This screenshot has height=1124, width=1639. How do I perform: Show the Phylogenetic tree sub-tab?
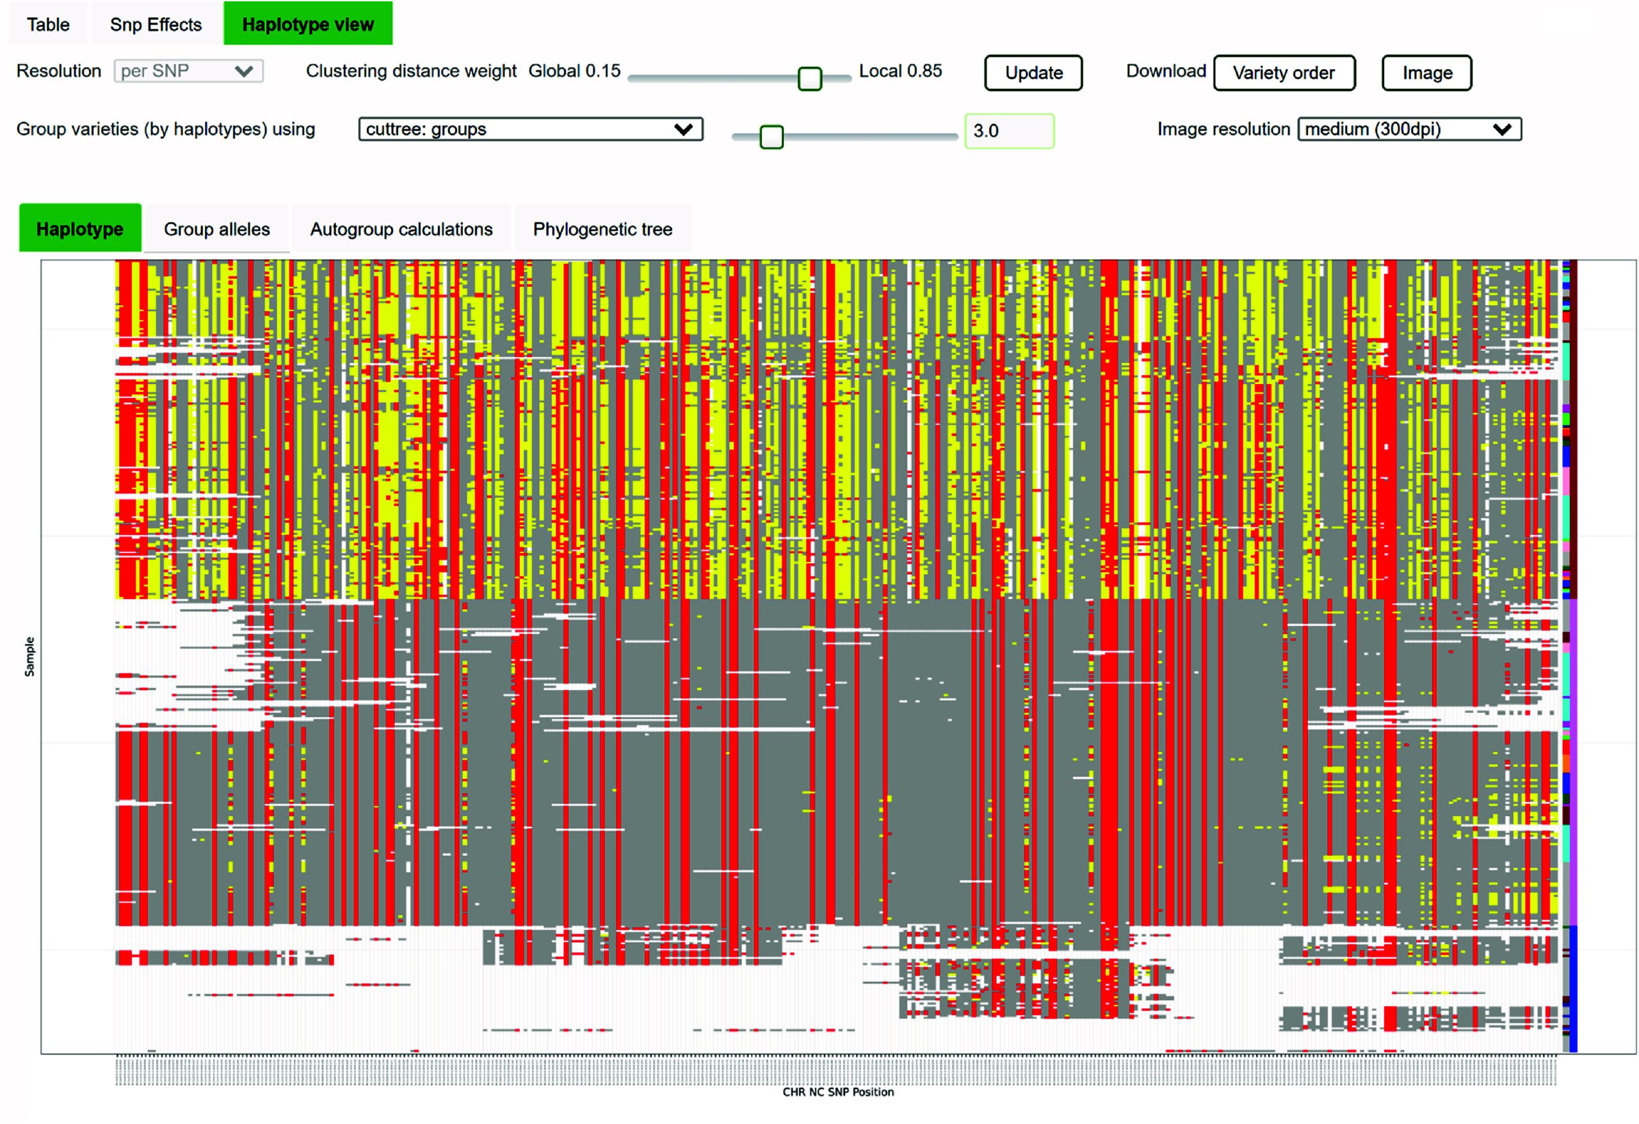coord(602,229)
